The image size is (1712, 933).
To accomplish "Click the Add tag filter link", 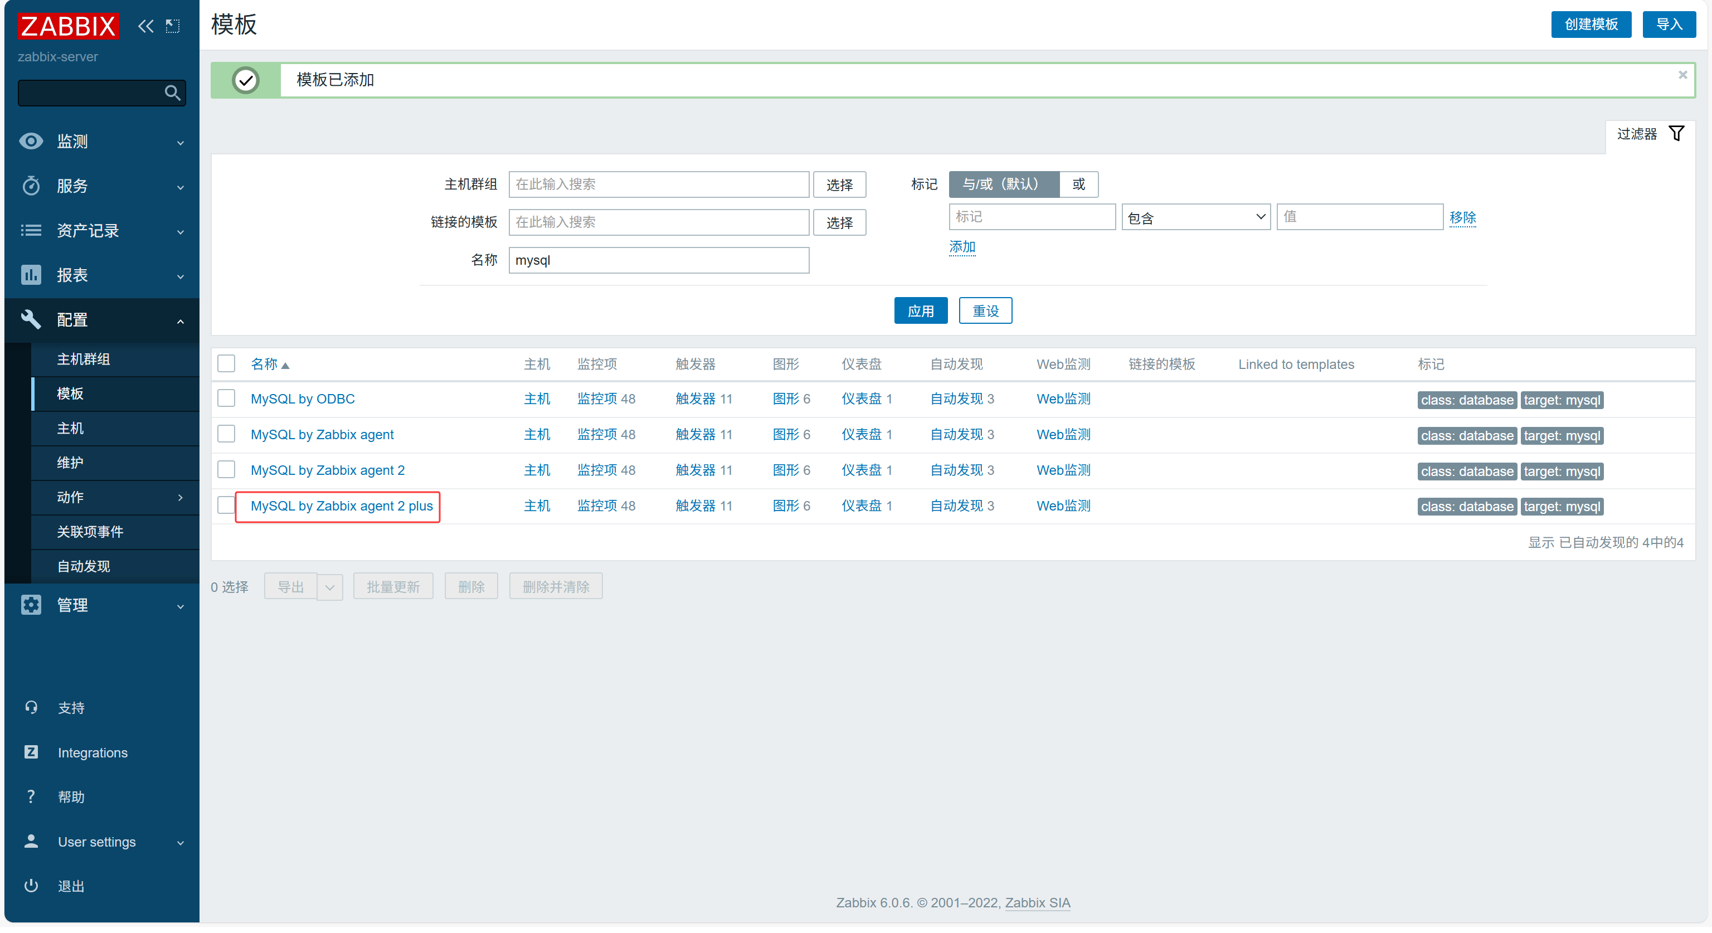I will [x=962, y=247].
